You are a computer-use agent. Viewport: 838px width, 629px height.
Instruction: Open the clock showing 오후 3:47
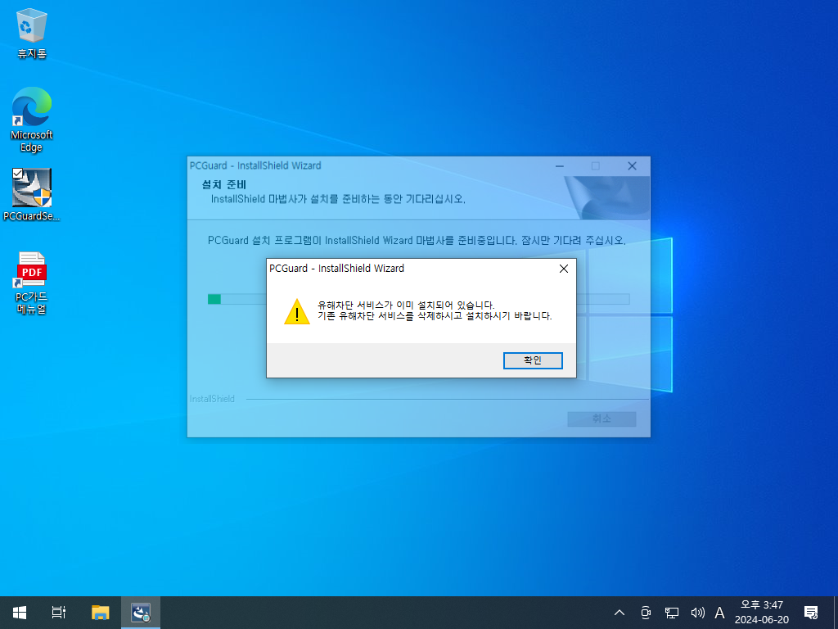[762, 613]
